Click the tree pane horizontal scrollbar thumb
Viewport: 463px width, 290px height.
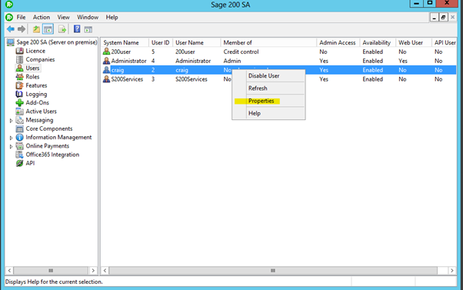[x=51, y=271]
